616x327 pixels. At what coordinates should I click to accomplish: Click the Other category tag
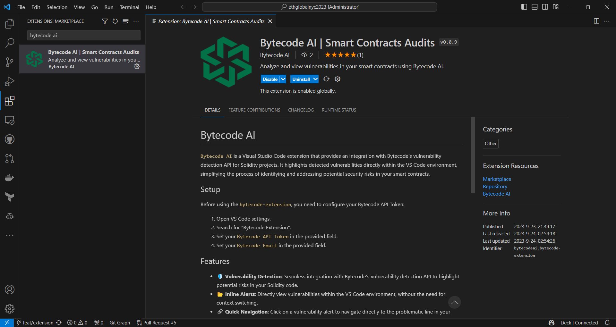coord(491,144)
